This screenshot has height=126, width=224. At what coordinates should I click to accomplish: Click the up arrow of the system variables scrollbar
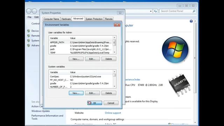pyautogui.click(x=114, y=72)
